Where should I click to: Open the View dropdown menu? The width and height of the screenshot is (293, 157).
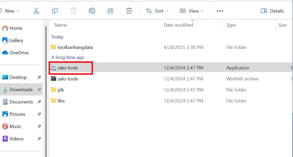click(x=191, y=11)
